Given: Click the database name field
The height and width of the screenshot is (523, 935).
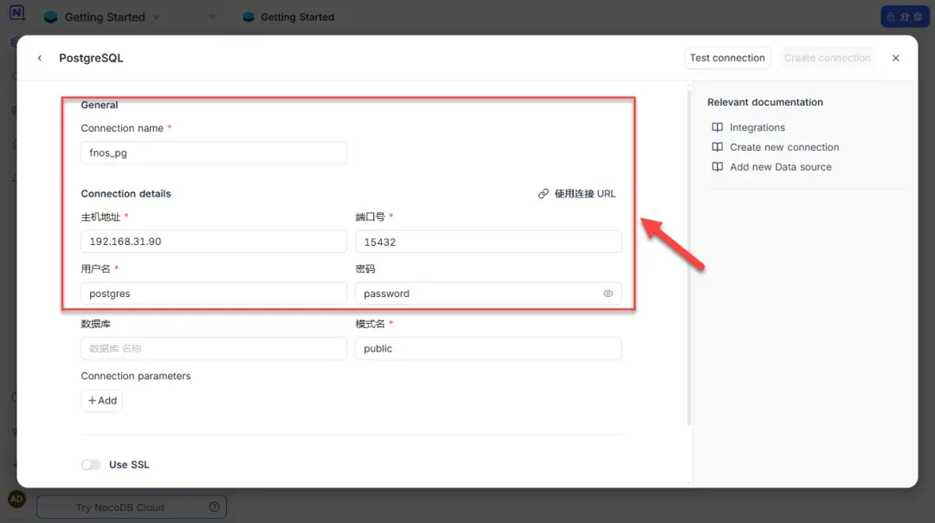Looking at the screenshot, I should (214, 348).
